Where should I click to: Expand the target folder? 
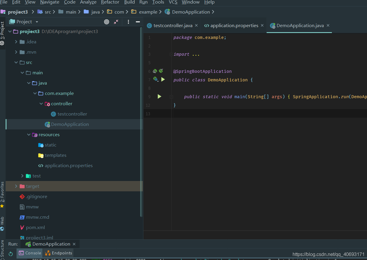click(16, 186)
